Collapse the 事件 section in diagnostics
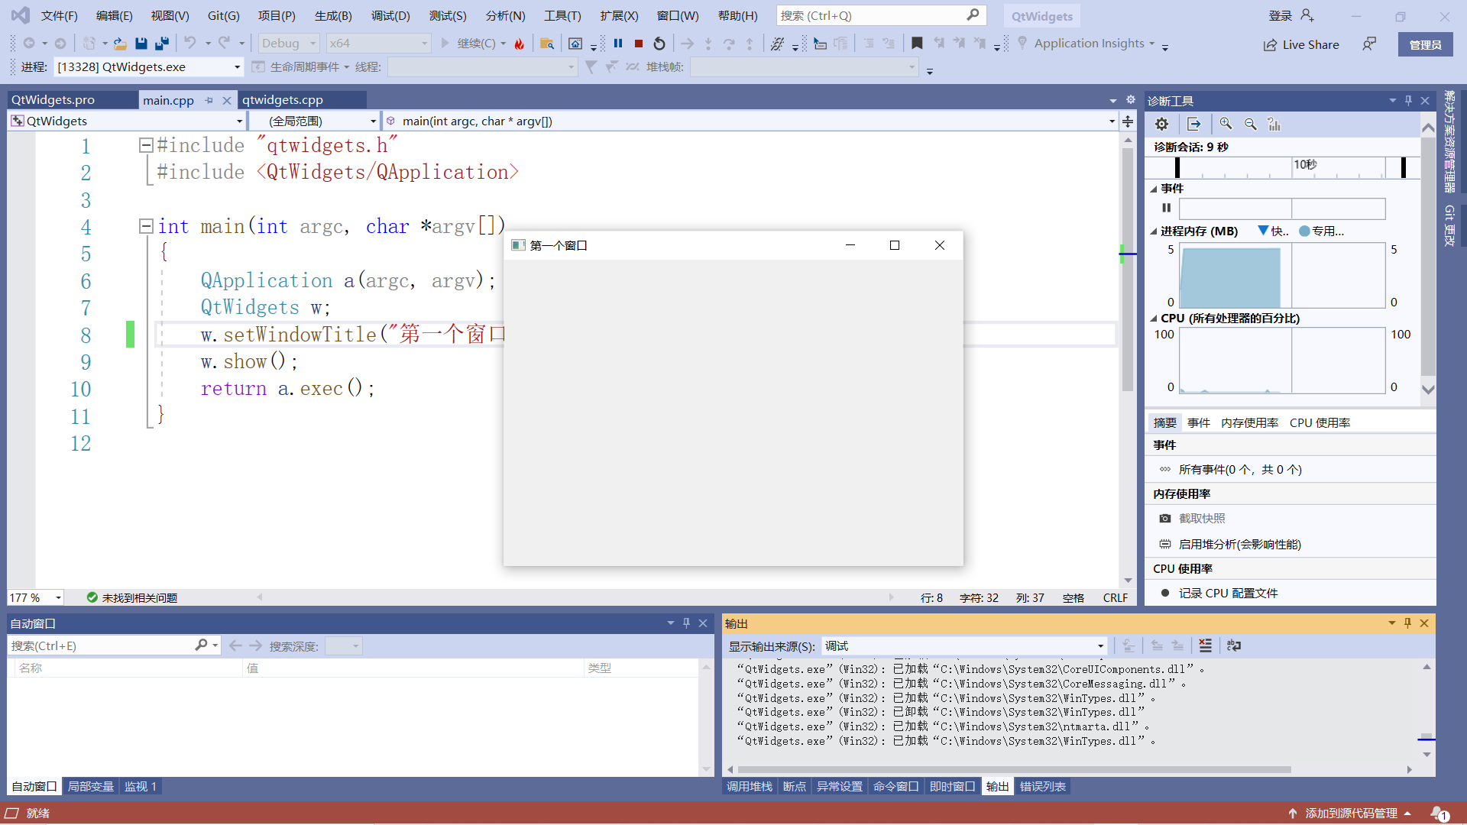This screenshot has width=1467, height=825. coord(1154,188)
